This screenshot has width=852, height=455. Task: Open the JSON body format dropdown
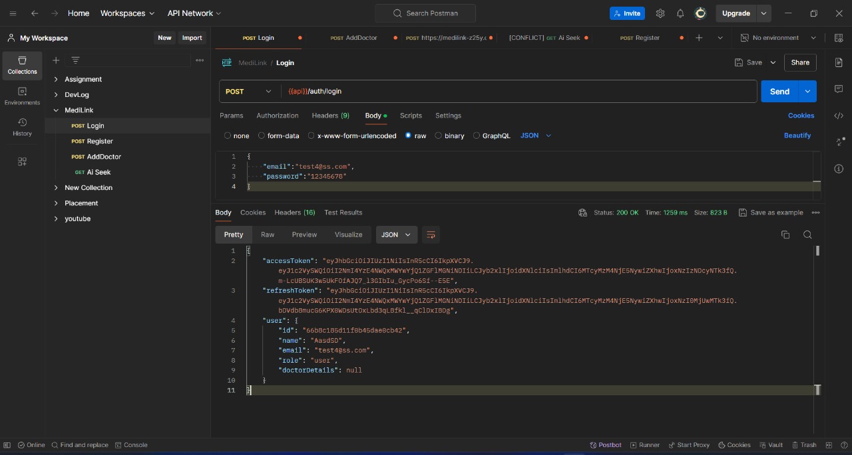tap(536, 136)
